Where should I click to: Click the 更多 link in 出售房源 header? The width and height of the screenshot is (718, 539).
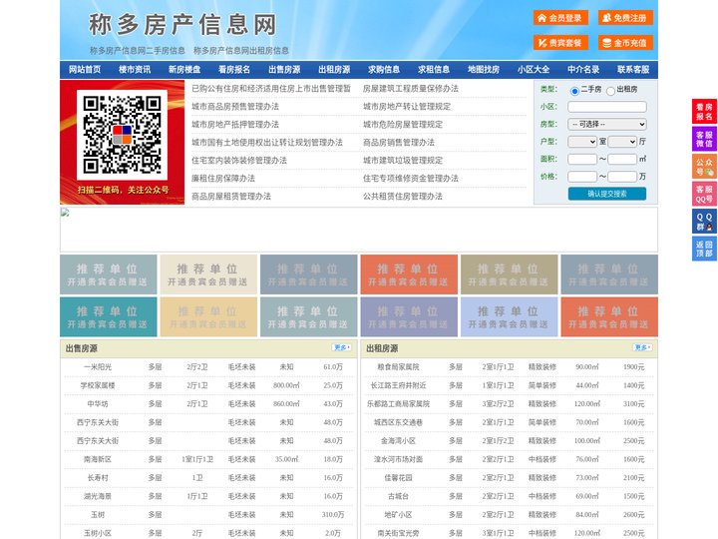pyautogui.click(x=342, y=348)
